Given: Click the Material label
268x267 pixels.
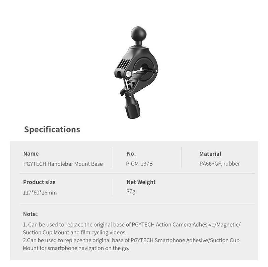Looking at the screenshot, I should pyautogui.click(x=210, y=154).
